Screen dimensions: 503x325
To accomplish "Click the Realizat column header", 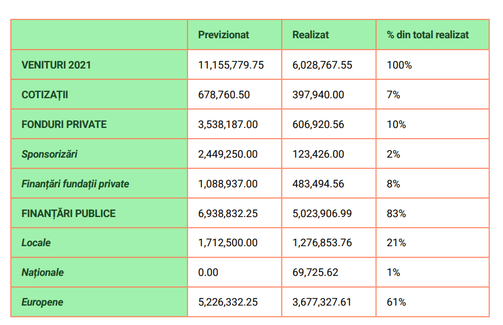I will click(310, 35).
